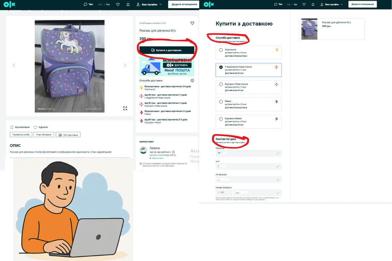Click the OLX logo above the backpack listing
This screenshot has height=261, width=392.
(9, 4)
